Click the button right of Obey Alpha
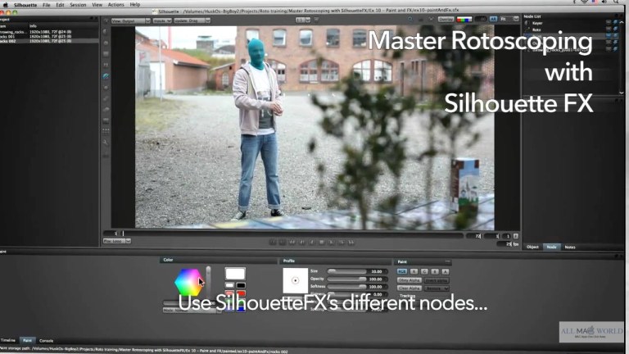This screenshot has height=354, width=629. tap(437, 280)
